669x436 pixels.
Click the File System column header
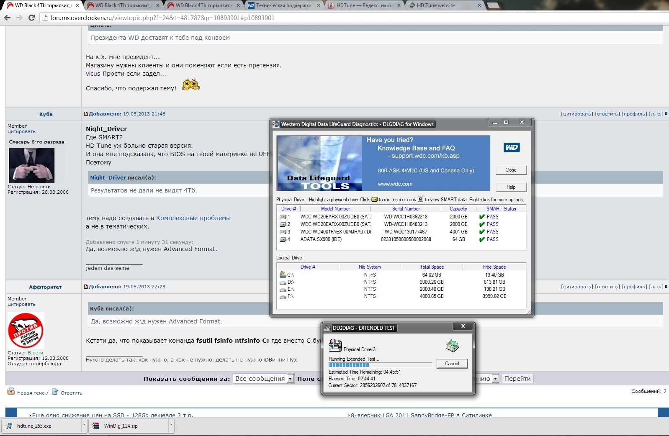pyautogui.click(x=370, y=267)
